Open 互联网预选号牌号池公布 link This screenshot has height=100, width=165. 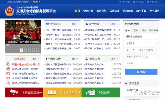(25, 78)
